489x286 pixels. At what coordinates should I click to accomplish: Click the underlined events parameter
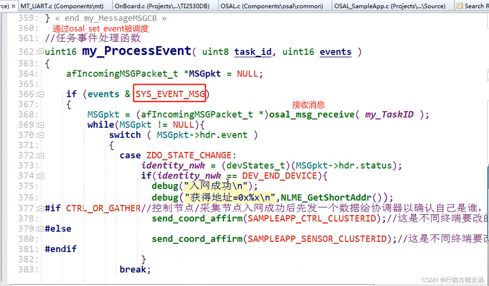335,52
